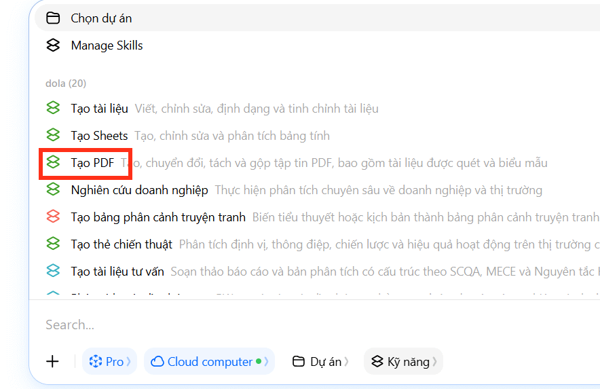
Task: Click the green skill icon for Tạo PDF
Action: [x=53, y=162]
